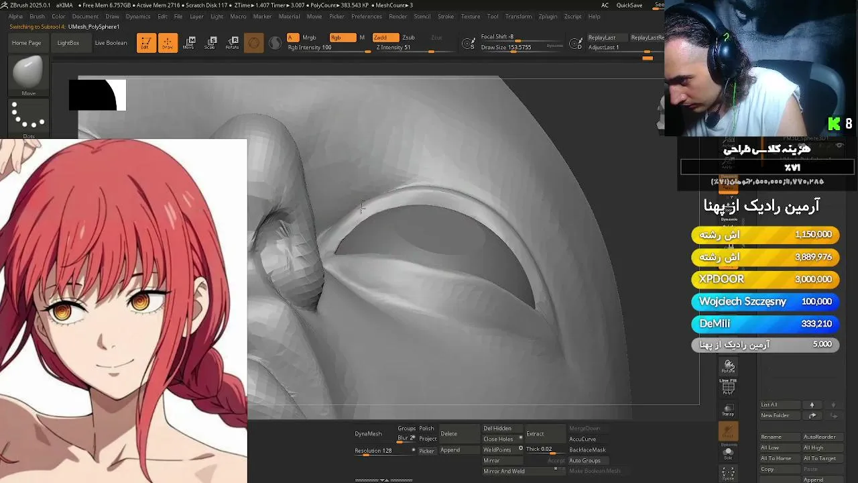The image size is (858, 483).
Task: Activate the Draw mode button
Action: [x=168, y=43]
